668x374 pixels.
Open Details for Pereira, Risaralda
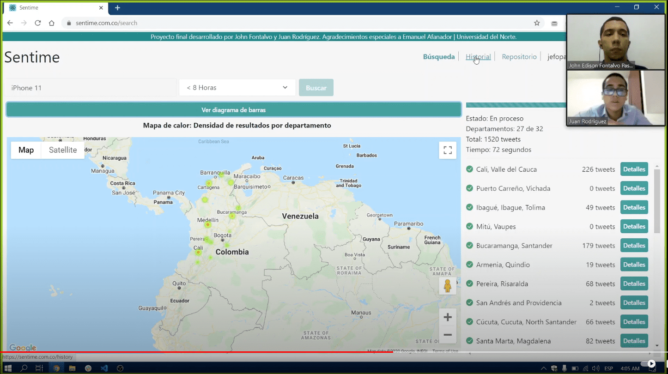point(634,284)
